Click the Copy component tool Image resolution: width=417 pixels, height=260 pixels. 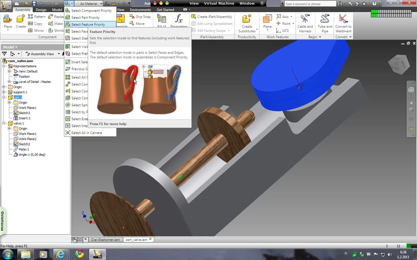pos(35,24)
